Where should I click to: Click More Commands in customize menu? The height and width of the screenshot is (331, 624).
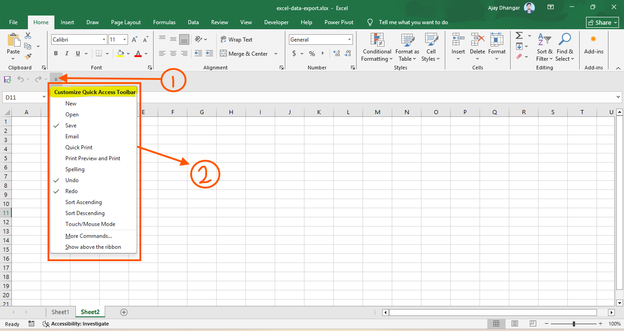coord(93,236)
